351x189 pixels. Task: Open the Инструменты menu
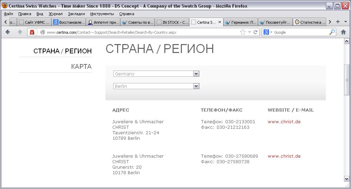[x=102, y=14]
